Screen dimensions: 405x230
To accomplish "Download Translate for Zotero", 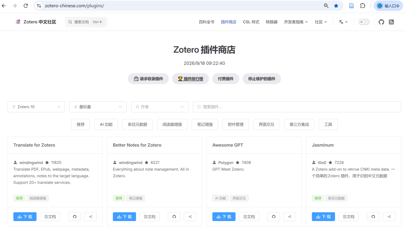I will pos(25,217).
